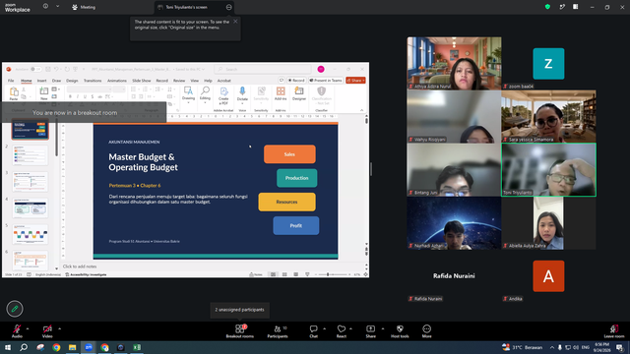The height and width of the screenshot is (354, 630).
Task: Select slide 5 thumbnail
Action: (31, 234)
